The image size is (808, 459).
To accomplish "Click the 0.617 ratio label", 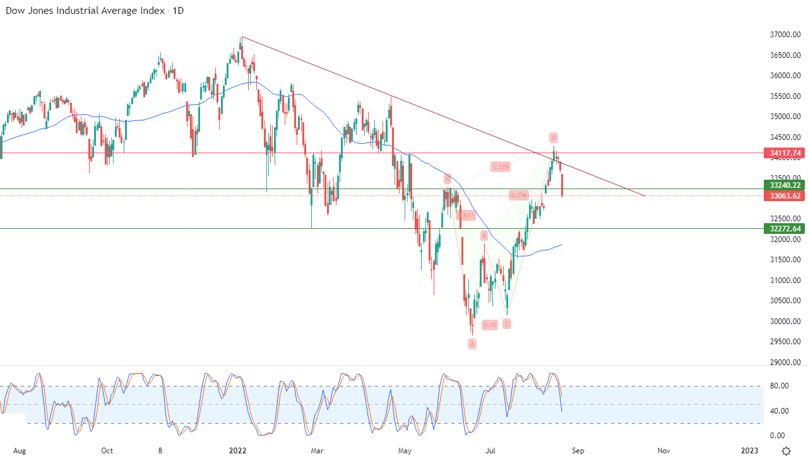I will [x=466, y=216].
